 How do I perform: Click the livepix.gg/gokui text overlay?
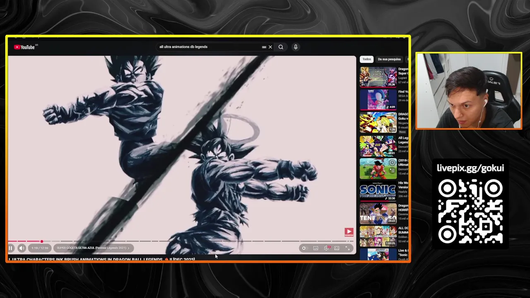[x=470, y=168]
